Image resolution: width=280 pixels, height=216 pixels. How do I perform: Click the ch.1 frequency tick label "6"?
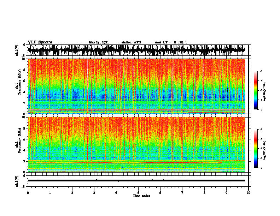25,81
